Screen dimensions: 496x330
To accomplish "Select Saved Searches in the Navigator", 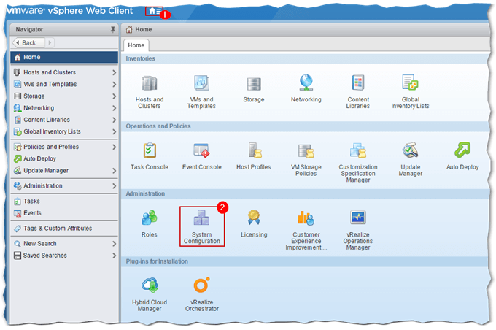I will [x=64, y=256].
